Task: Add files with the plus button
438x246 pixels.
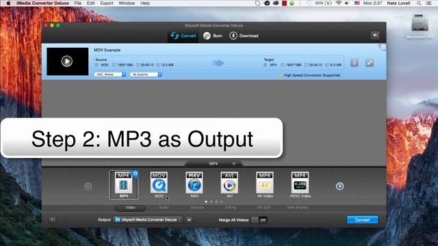Action: 52,220
